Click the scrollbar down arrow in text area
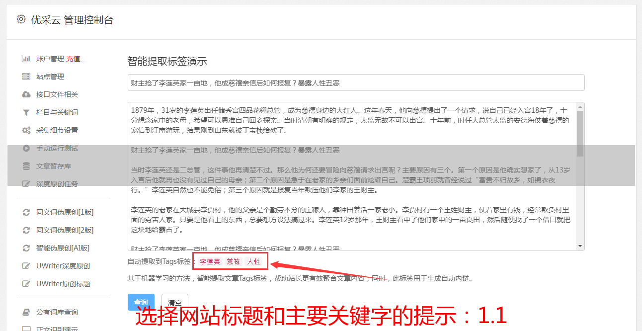The height and width of the screenshot is (331, 642). tap(580, 246)
